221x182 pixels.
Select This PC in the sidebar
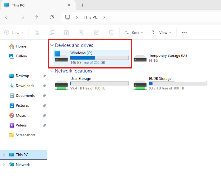pos(24,155)
